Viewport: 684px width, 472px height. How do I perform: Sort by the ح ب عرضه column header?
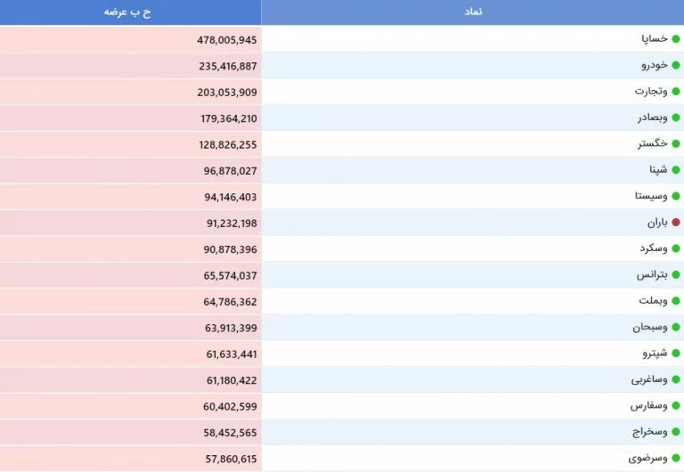pyautogui.click(x=131, y=12)
